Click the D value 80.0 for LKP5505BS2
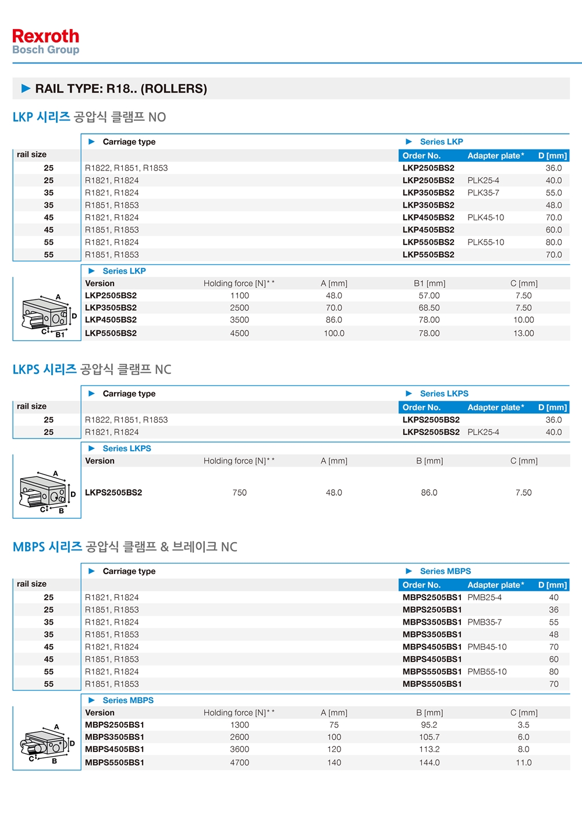This screenshot has height=823, width=582. [553, 242]
